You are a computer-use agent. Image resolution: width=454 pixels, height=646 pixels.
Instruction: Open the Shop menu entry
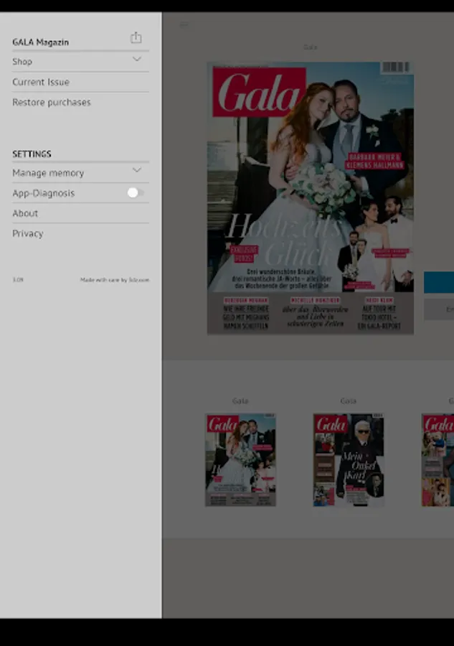point(80,62)
